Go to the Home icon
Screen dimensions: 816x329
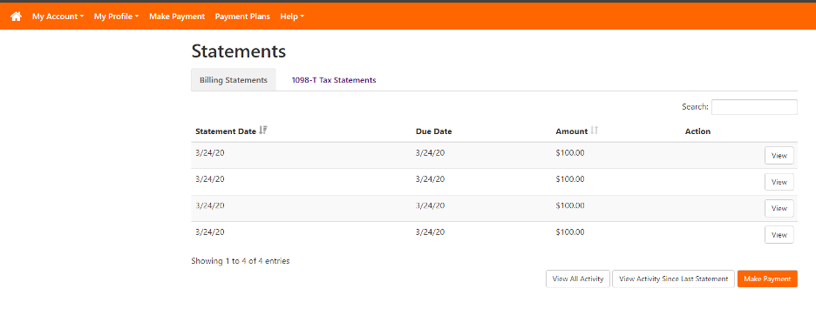pyautogui.click(x=17, y=17)
